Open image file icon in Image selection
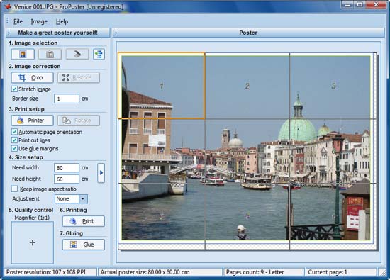Screen dimensions: 390x280 pos(23,54)
